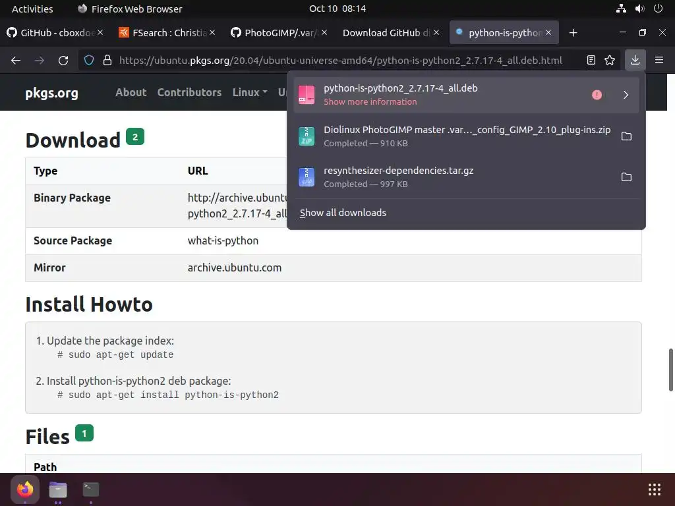Click the volume speaker icon in top bar
Screen dimensions: 675x506
pyautogui.click(x=639, y=9)
